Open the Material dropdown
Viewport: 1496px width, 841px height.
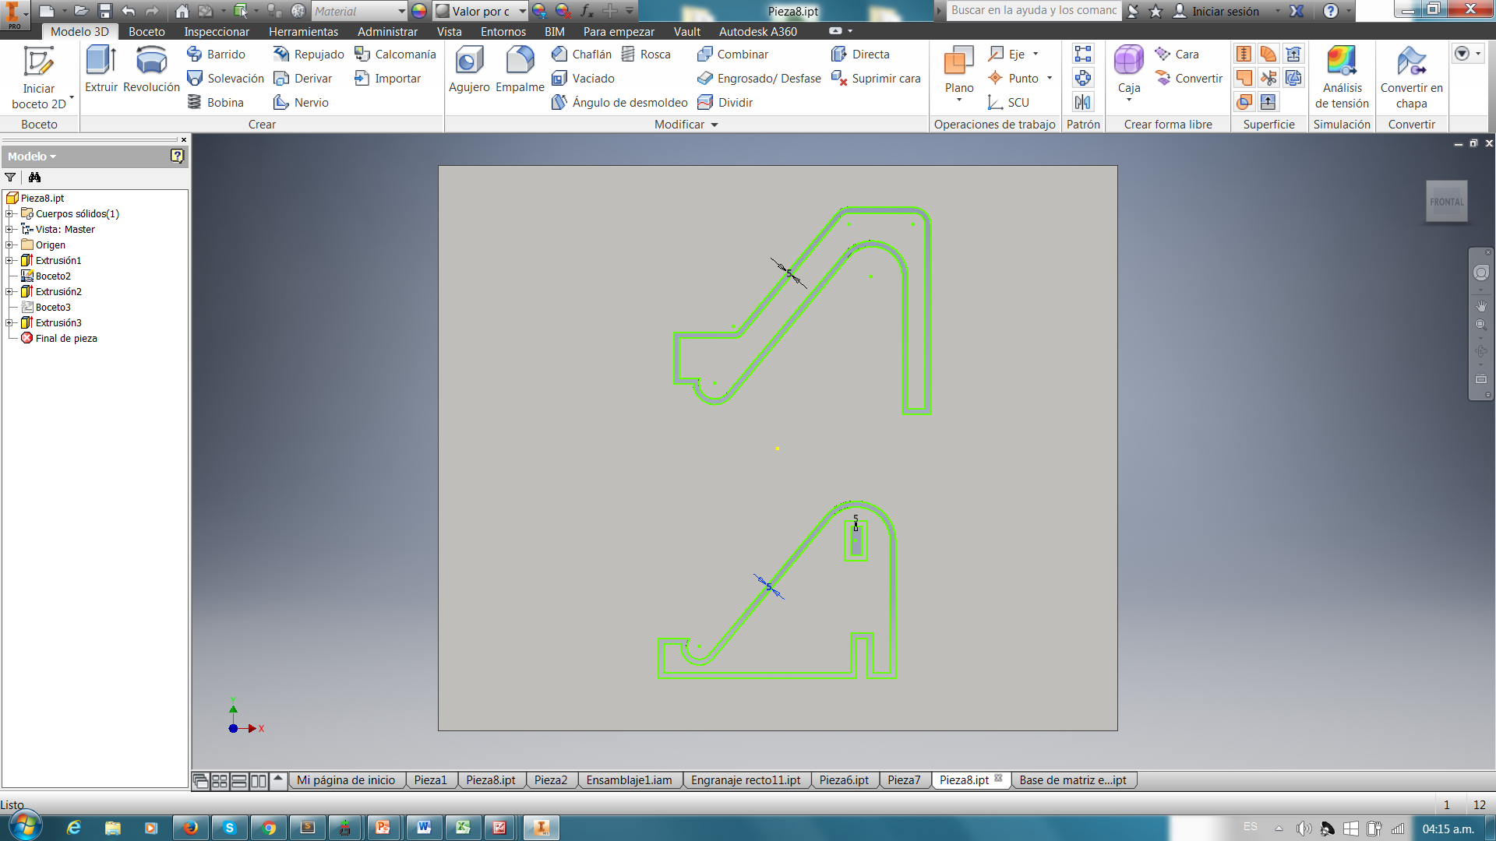click(x=401, y=12)
